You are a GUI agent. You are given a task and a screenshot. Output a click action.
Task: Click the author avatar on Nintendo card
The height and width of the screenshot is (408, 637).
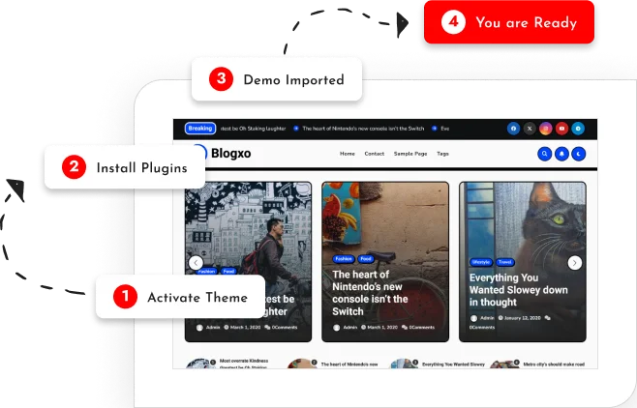[x=336, y=328]
